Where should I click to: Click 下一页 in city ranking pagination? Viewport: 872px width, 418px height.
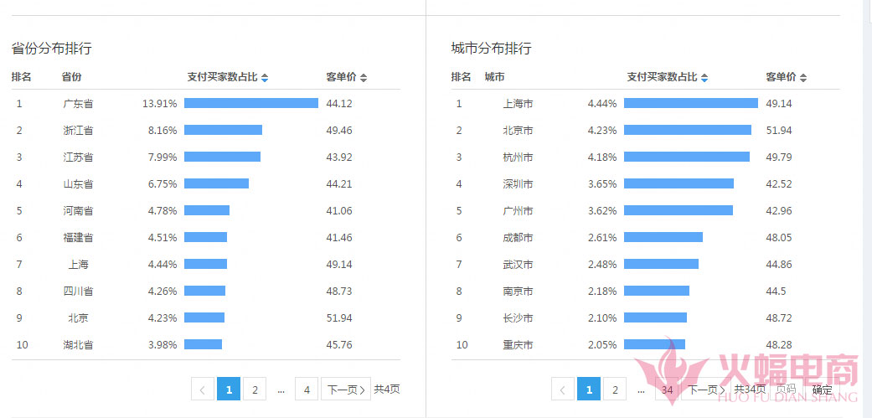tap(707, 390)
